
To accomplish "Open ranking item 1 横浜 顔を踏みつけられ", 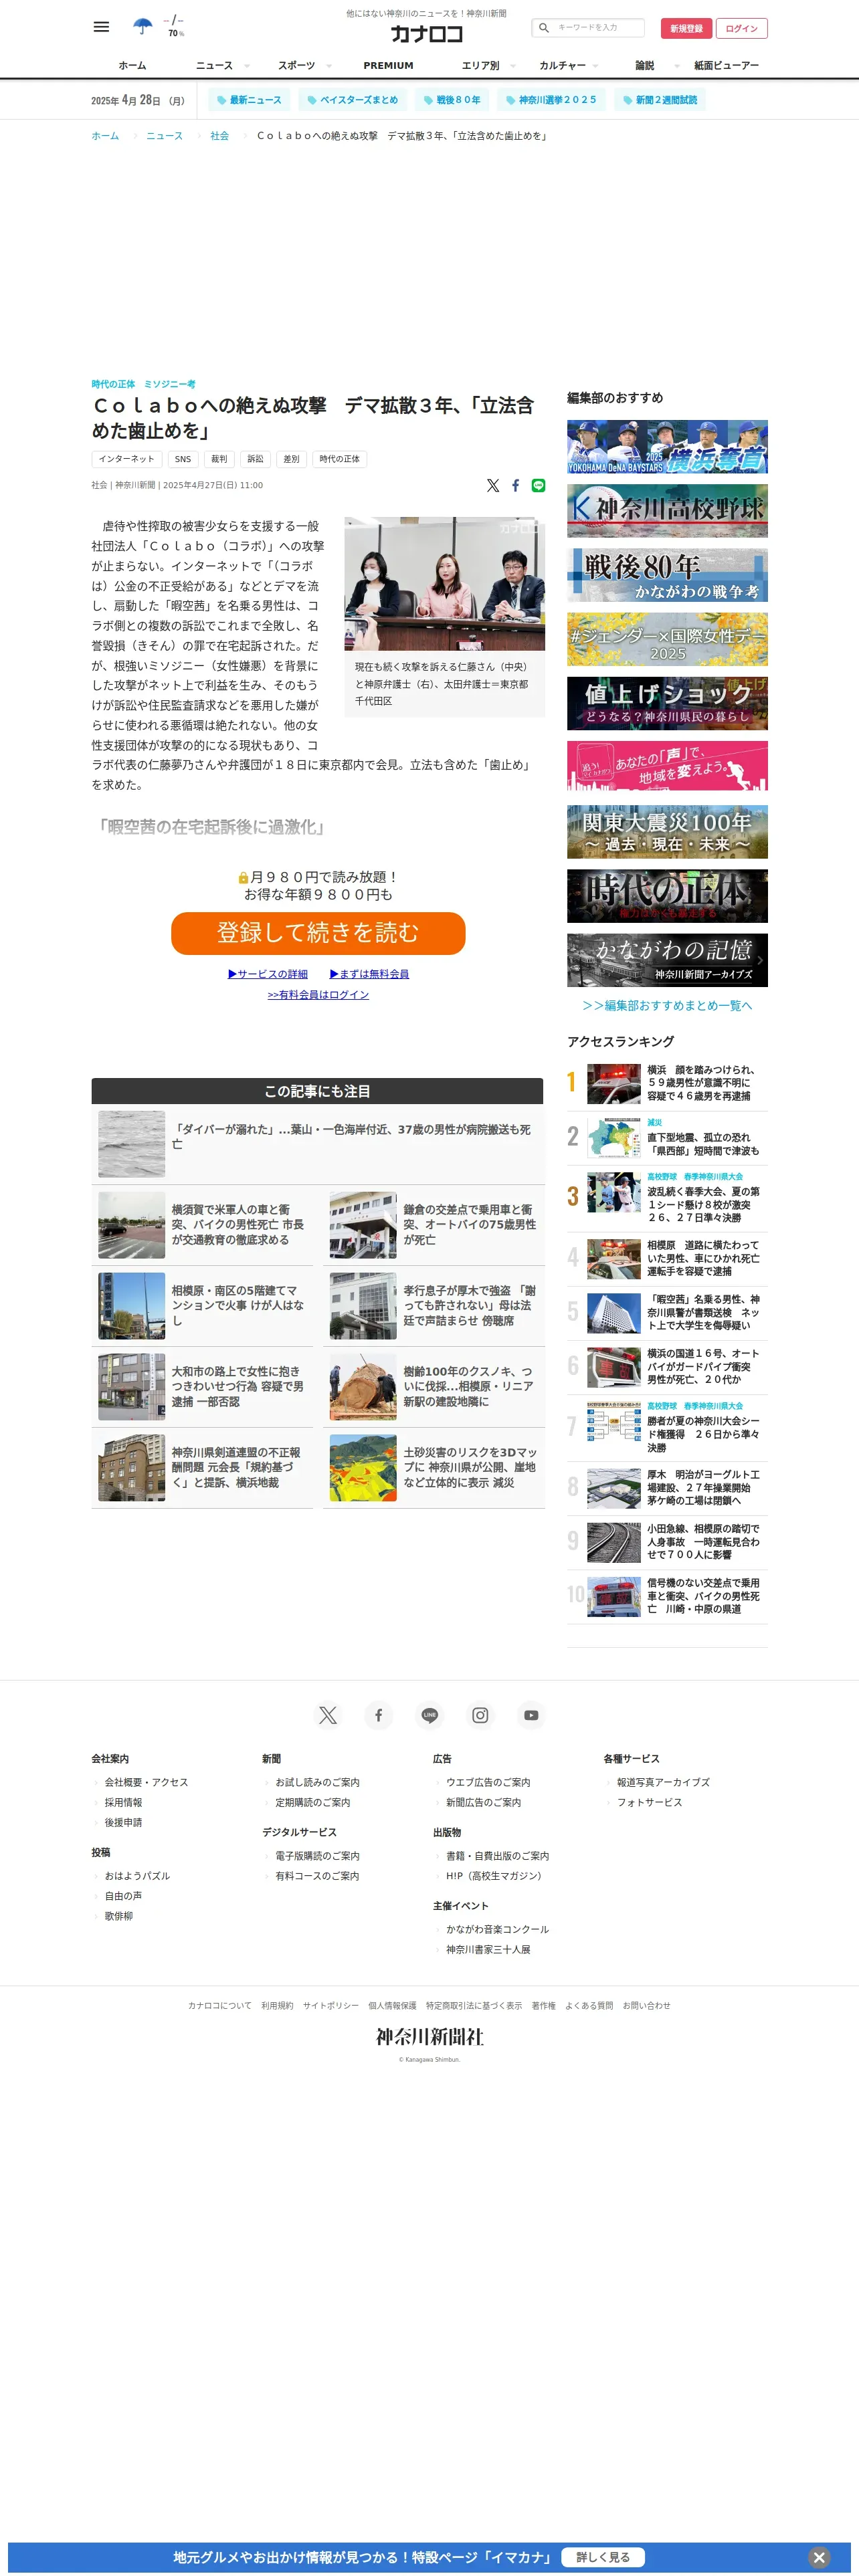I will [x=667, y=1083].
